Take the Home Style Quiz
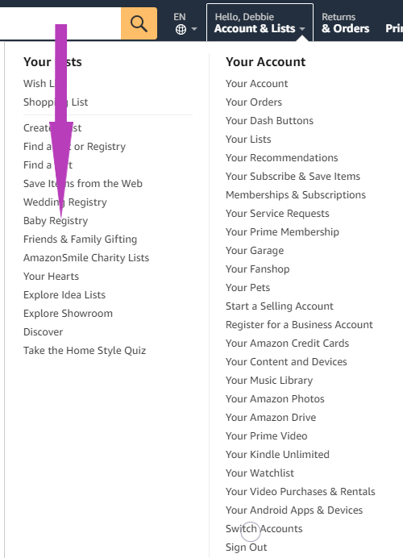The height and width of the screenshot is (558, 403). coord(85,351)
